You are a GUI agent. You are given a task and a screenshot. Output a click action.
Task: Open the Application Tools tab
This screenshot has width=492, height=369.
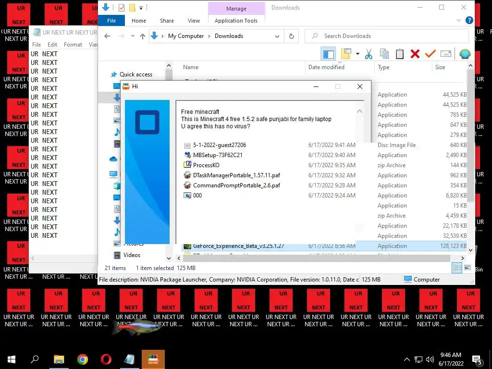click(x=236, y=21)
